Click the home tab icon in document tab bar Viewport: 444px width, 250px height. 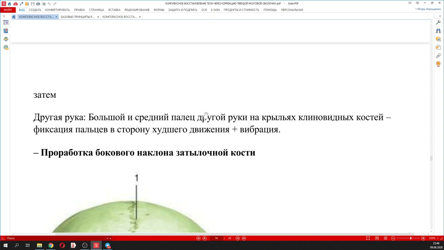tap(14, 17)
